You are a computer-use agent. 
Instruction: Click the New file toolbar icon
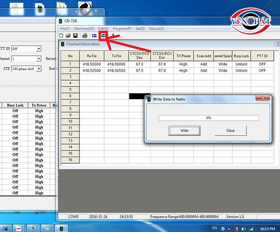[61, 35]
